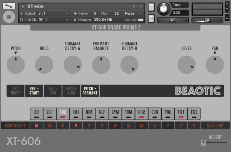Click the Max voices value 32

click(116, 13)
